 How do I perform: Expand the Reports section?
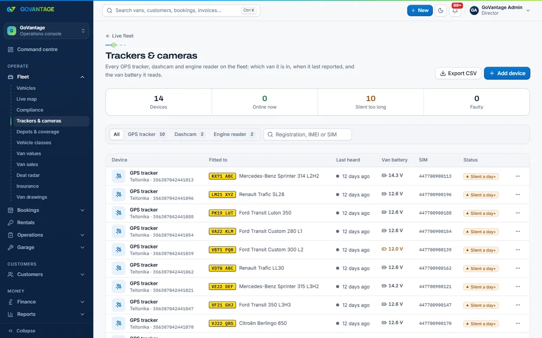(47, 314)
